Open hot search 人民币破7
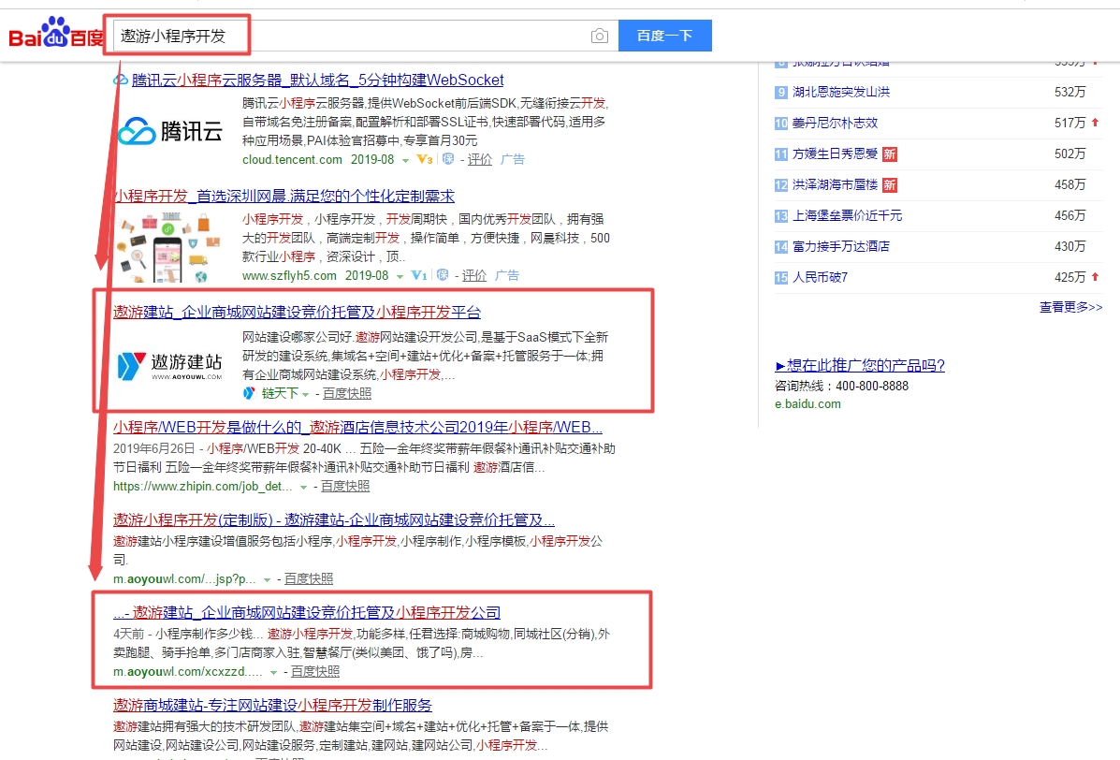This screenshot has height=760, width=1120. tap(820, 277)
